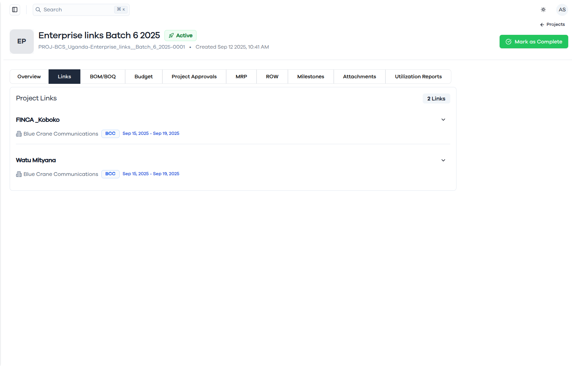Expand the FINCA _Koboko link chevron
The height and width of the screenshot is (366, 572).
(443, 120)
